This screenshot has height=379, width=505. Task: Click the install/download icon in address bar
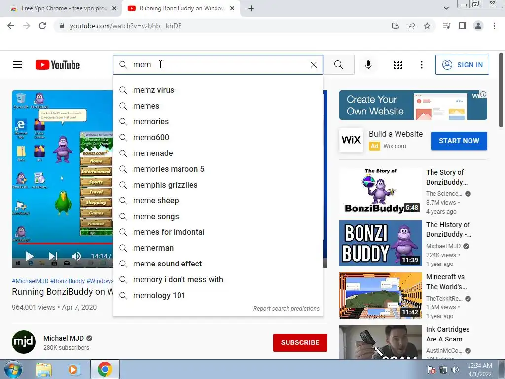coord(396,26)
